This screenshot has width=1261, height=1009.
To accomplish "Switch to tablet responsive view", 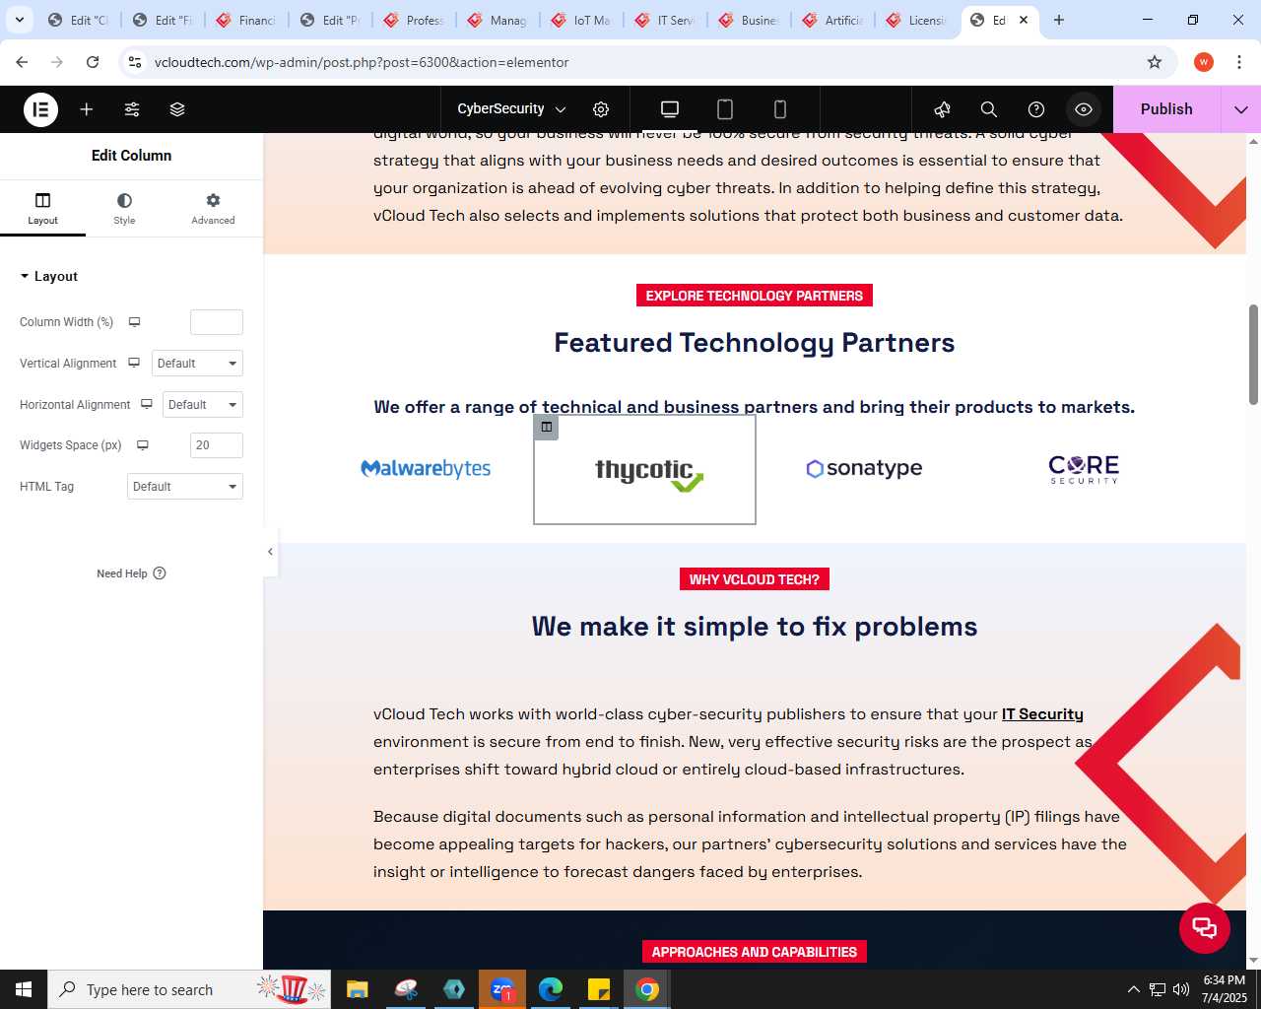I will [725, 109].
